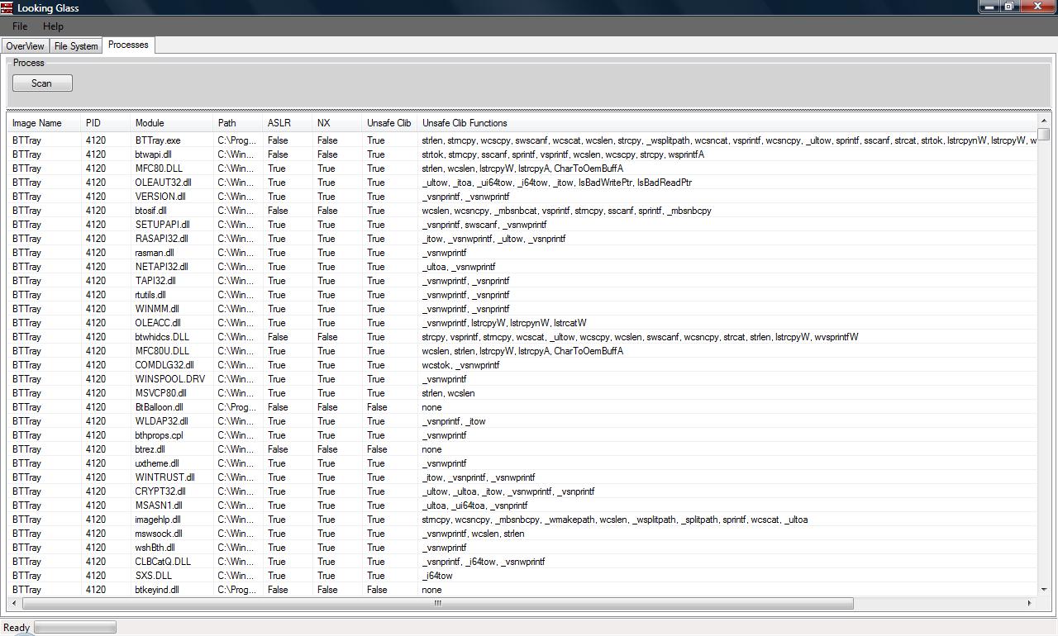Select the OLEACC.dll row
Screen dimensions: 1058x636
click(522, 323)
